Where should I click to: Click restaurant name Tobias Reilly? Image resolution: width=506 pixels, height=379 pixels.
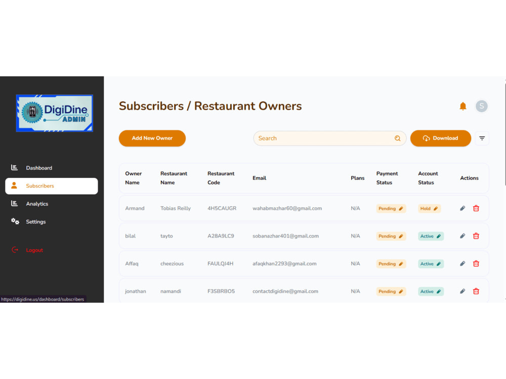click(176, 209)
